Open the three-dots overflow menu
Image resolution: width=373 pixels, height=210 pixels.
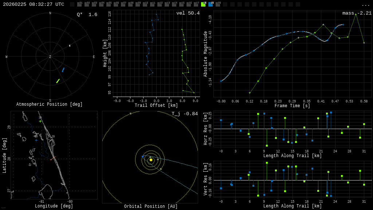tap(365, 5)
